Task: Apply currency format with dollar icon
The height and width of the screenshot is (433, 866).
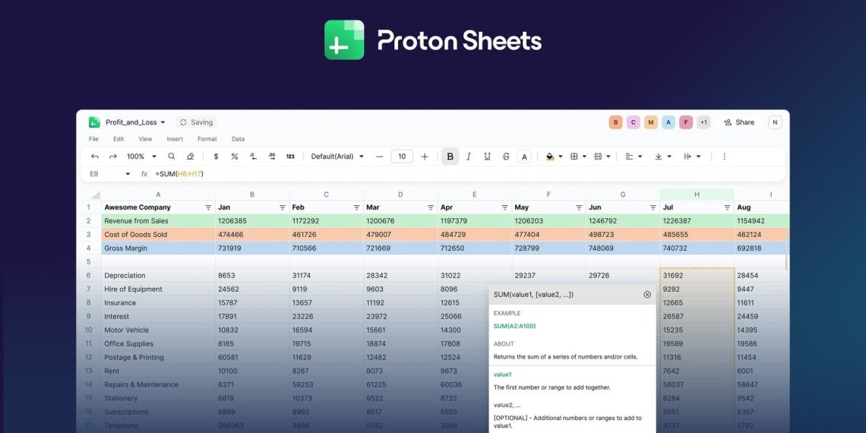Action: tap(216, 156)
